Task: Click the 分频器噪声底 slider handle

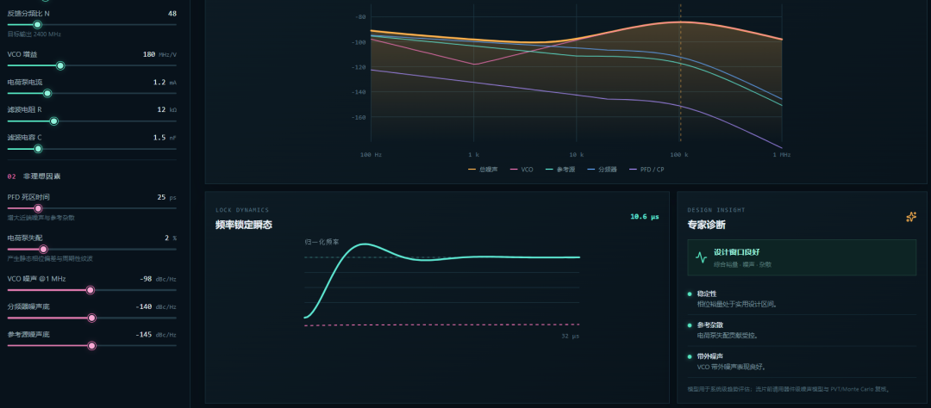Action: [91, 318]
